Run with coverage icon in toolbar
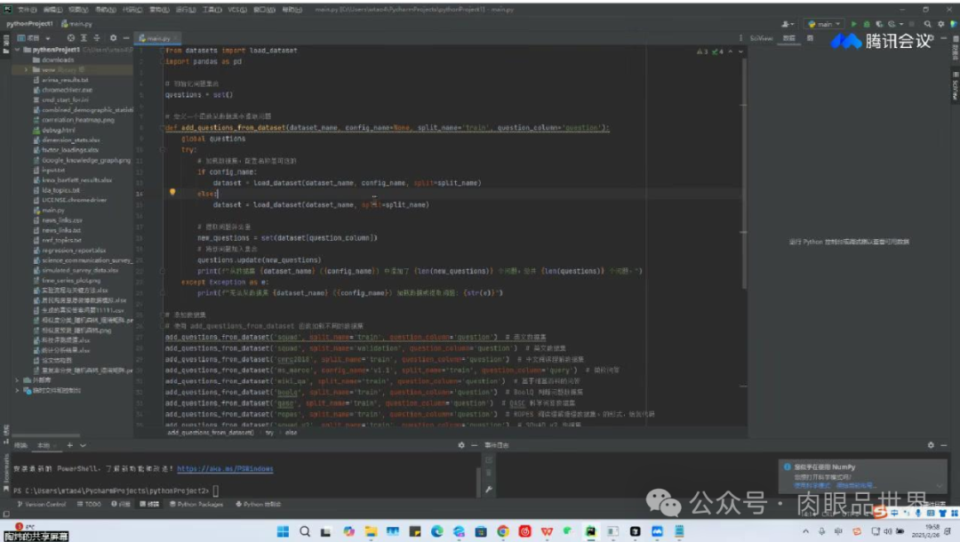The width and height of the screenshot is (960, 542). 879,24
